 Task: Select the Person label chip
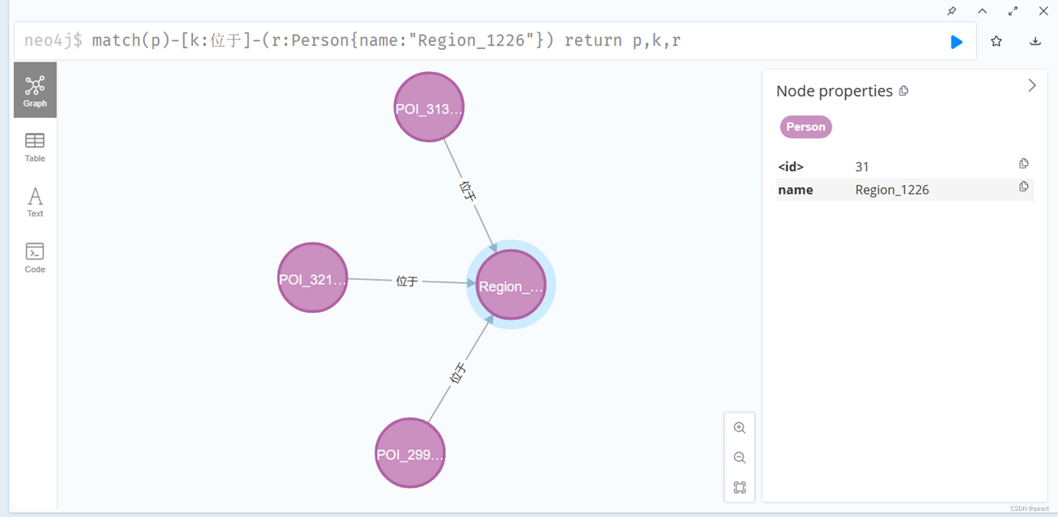click(x=805, y=127)
